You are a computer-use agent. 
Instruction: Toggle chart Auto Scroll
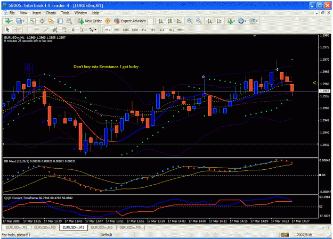[210, 21]
